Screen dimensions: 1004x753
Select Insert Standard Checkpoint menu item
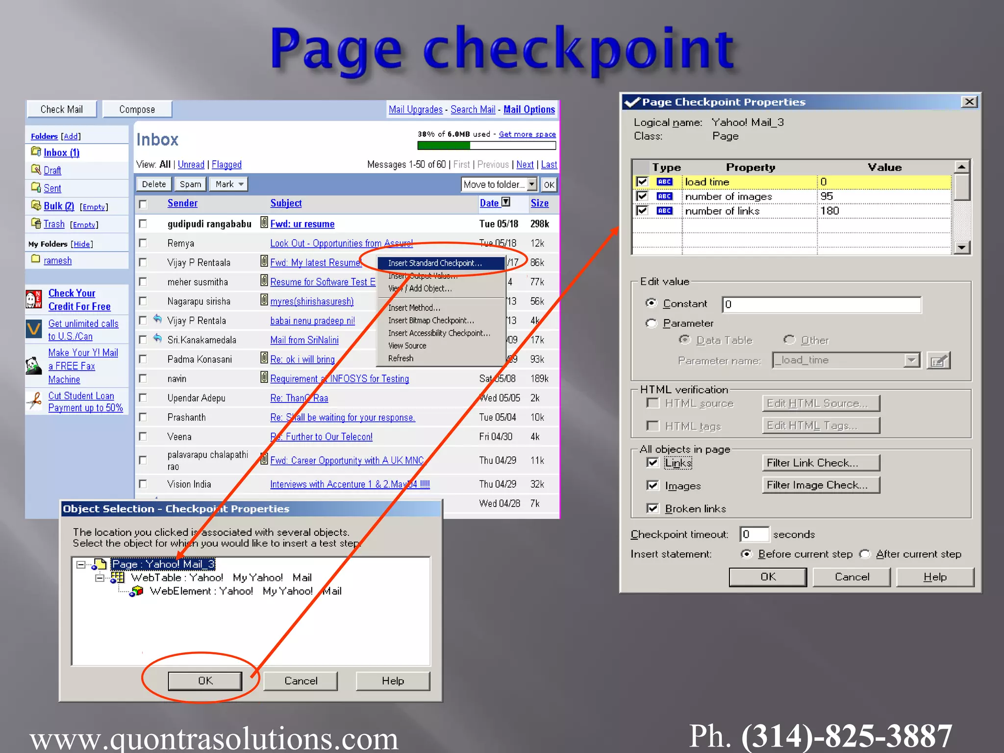pyautogui.click(x=435, y=263)
